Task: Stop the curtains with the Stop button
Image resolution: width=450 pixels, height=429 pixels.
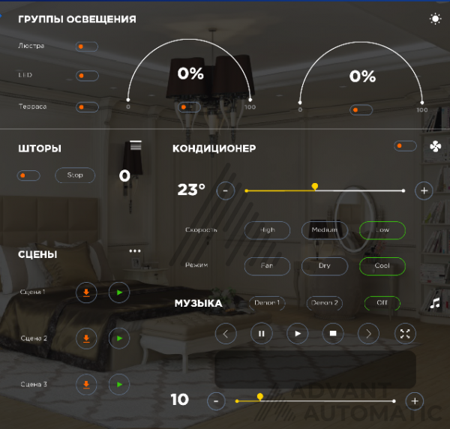Action: point(75,175)
